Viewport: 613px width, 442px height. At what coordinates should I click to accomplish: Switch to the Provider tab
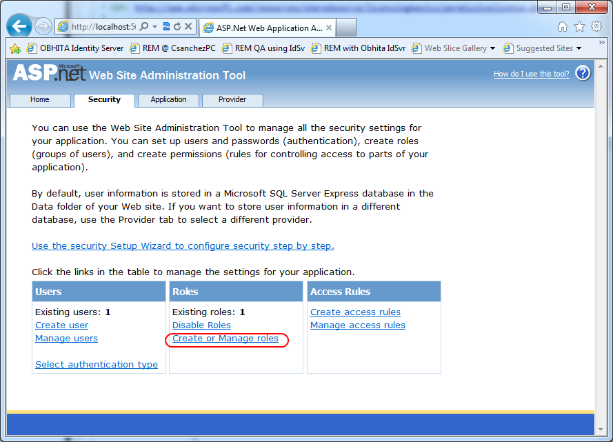coord(232,100)
